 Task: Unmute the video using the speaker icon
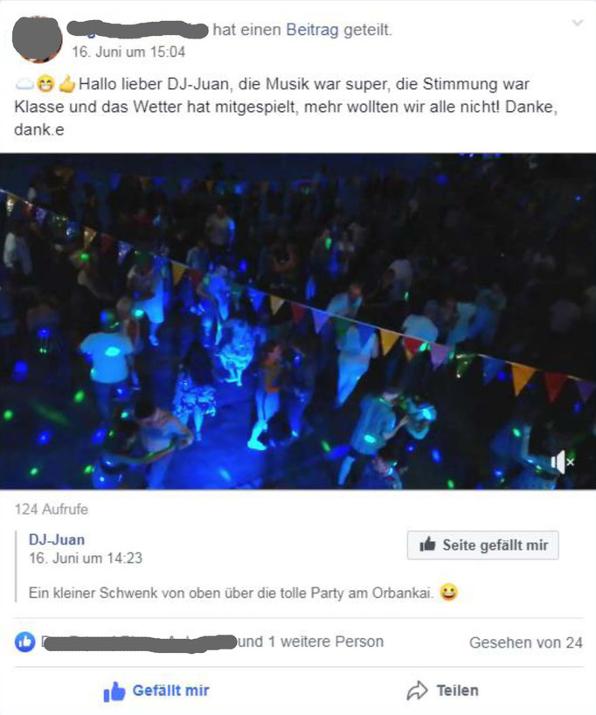[x=562, y=462]
